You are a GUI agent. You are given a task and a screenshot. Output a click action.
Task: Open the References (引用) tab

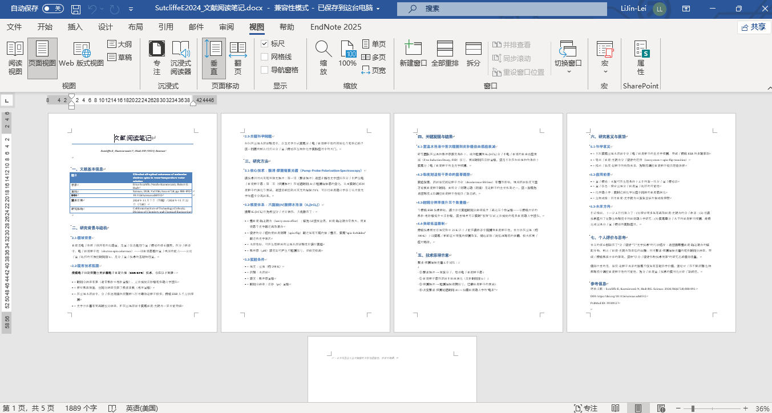click(166, 27)
